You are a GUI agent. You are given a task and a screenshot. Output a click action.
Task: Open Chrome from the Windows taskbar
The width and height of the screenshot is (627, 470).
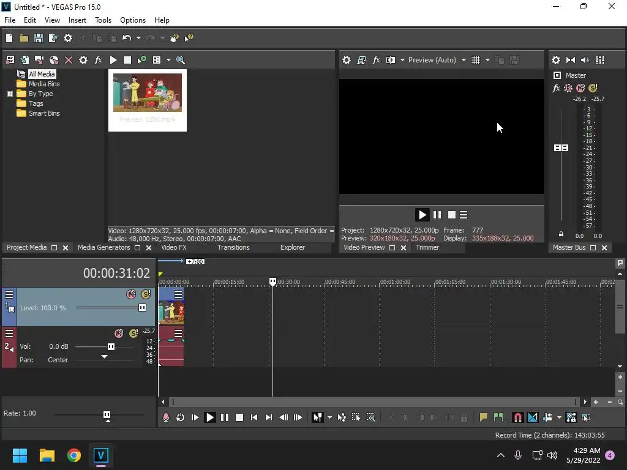[x=73, y=455]
